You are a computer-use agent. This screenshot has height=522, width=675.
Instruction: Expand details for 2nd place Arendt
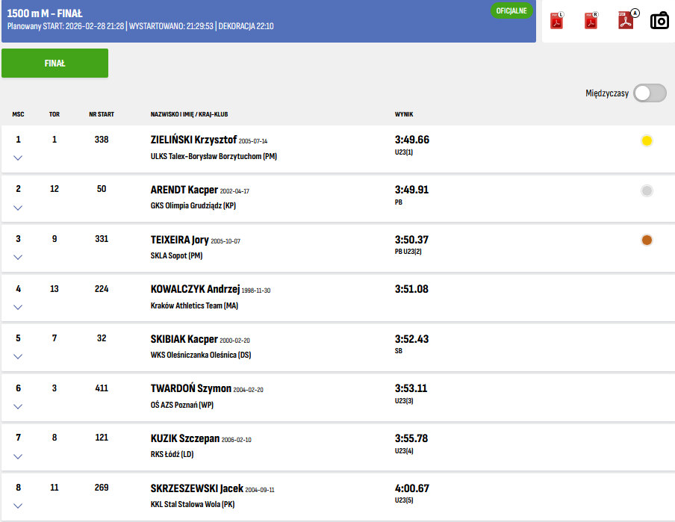[18, 208]
